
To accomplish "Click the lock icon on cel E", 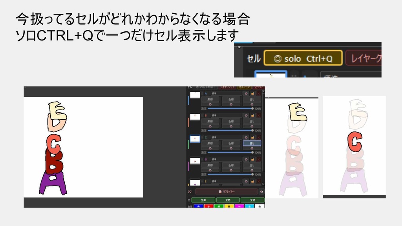I will [x=252, y=181].
